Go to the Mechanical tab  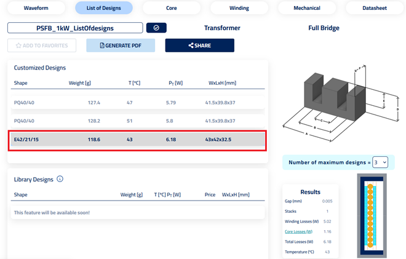(x=307, y=8)
